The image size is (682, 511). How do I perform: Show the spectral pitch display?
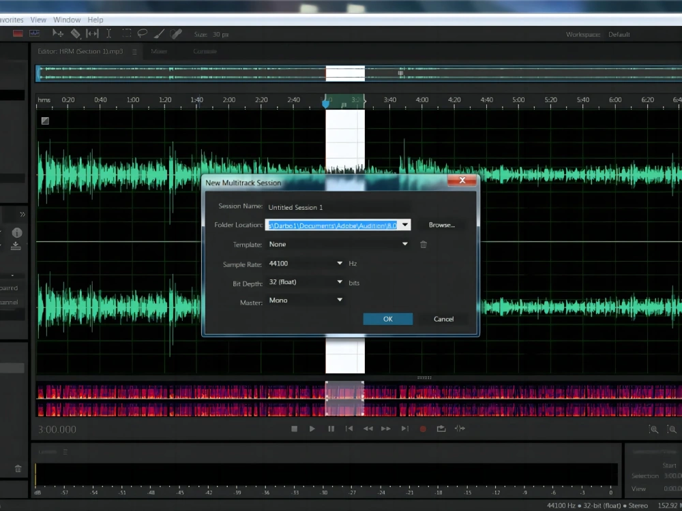pyautogui.click(x=34, y=33)
